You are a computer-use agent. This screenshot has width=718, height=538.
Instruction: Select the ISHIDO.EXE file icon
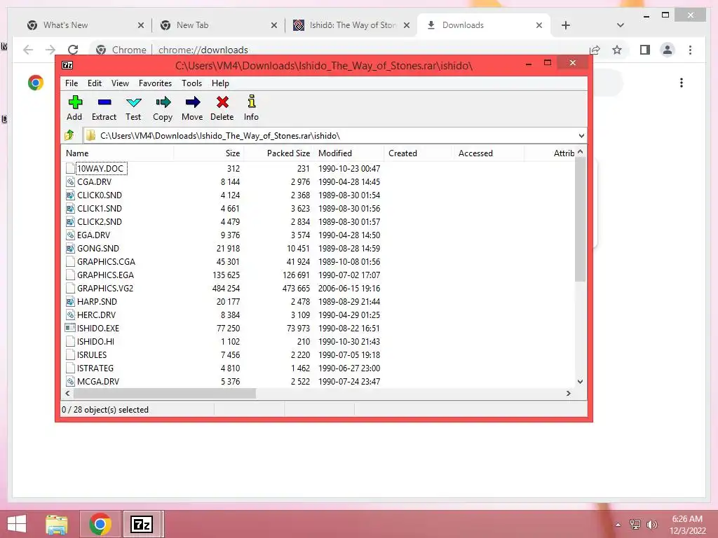click(x=70, y=328)
